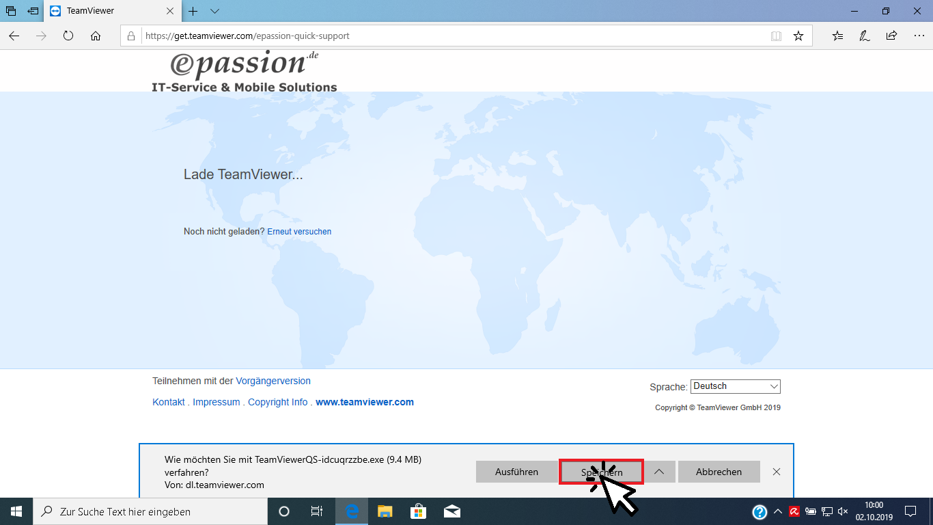Click the blue help question mark tray icon

(760, 511)
